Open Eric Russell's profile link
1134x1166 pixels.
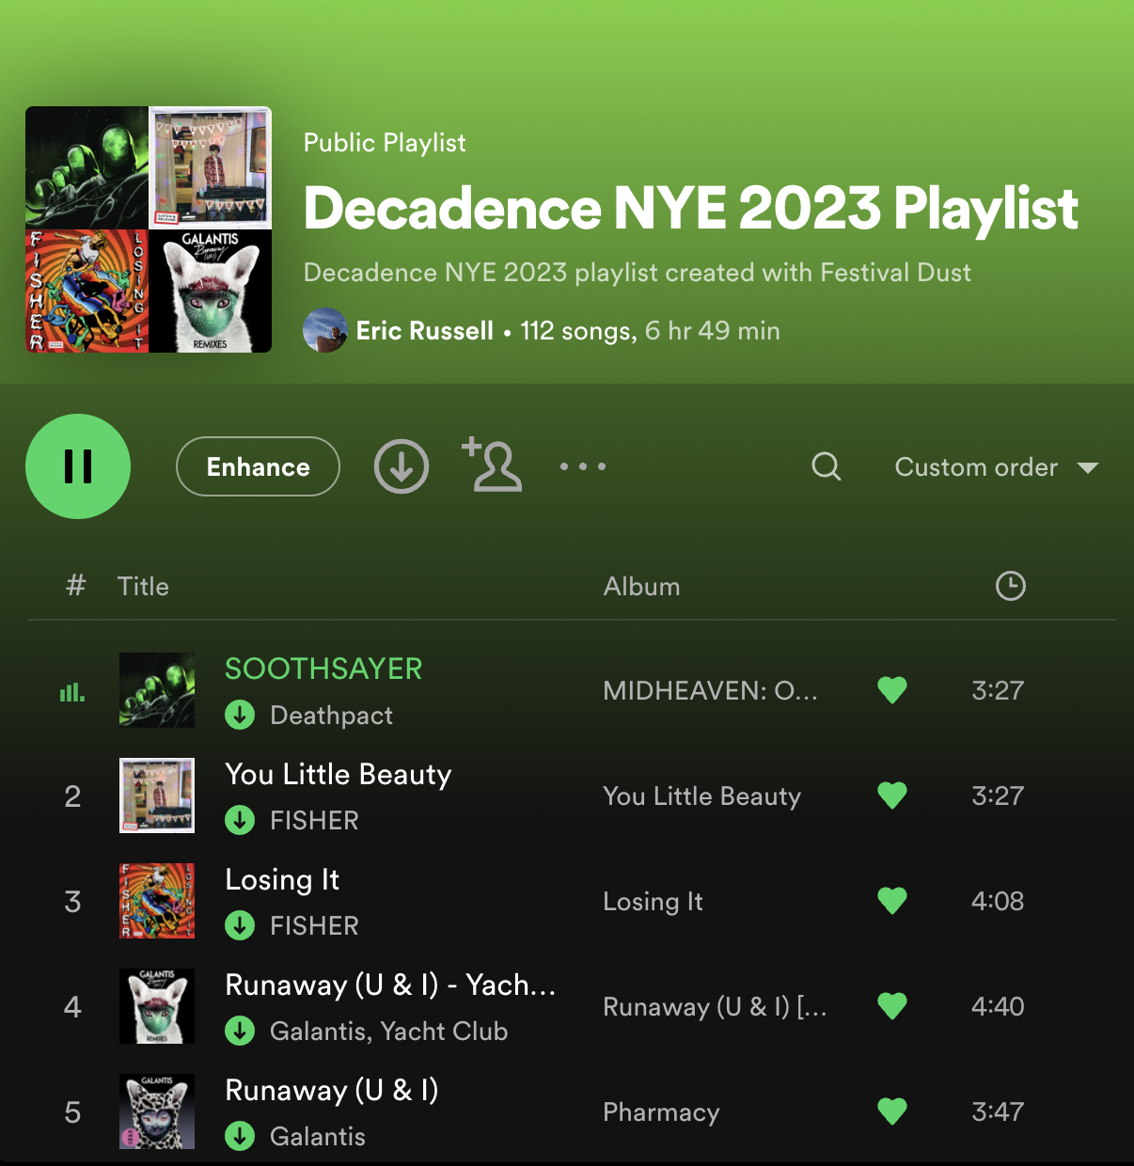coord(425,331)
